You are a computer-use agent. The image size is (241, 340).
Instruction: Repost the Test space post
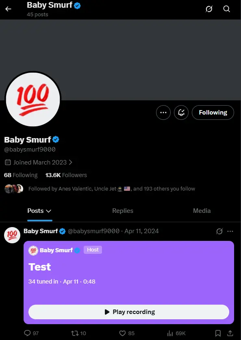click(x=75, y=333)
